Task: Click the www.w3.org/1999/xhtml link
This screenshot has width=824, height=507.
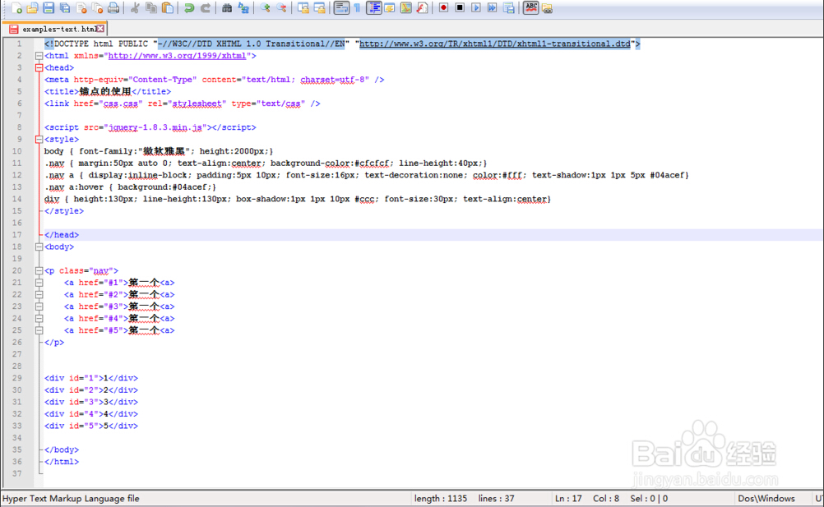Action: tap(177, 56)
